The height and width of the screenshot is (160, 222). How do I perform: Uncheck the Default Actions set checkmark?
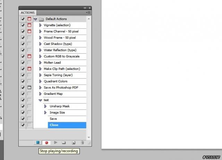(23, 19)
